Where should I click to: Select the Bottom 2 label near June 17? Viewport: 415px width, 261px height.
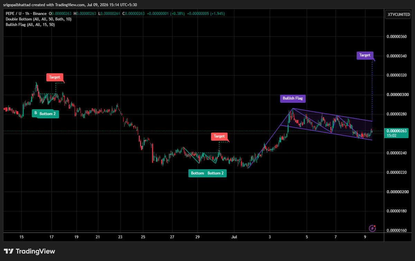[48, 114]
